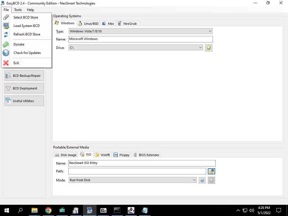This screenshot has height=216, width=288.
Task: Click the blue help icon beside Mode
Action: 202,180
